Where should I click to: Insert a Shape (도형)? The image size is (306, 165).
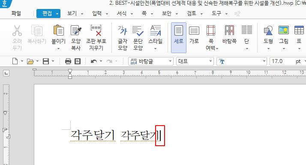pyautogui.click(x=268, y=31)
